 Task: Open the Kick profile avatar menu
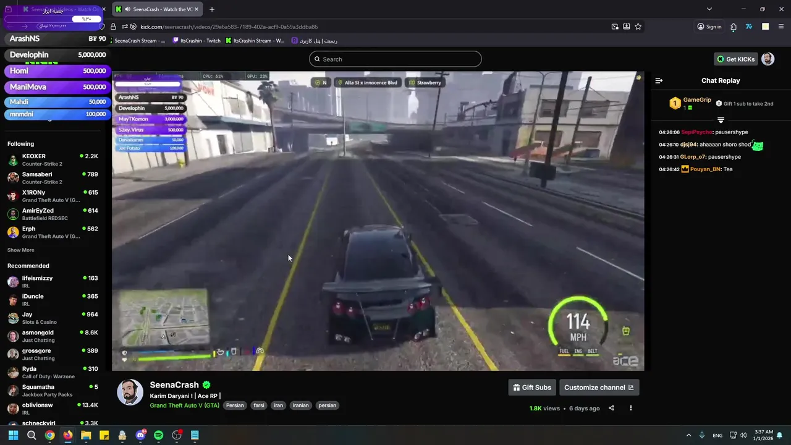click(x=768, y=59)
